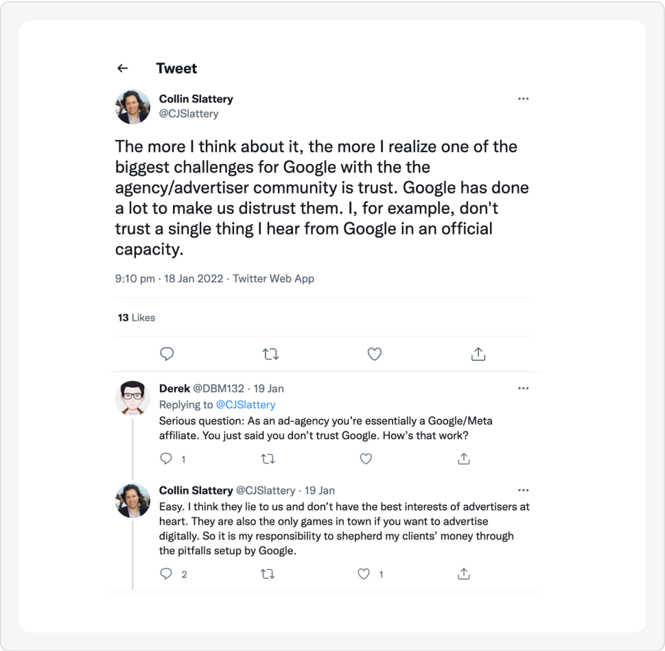
Task: Open more options menu on the main tweet
Action: click(524, 98)
